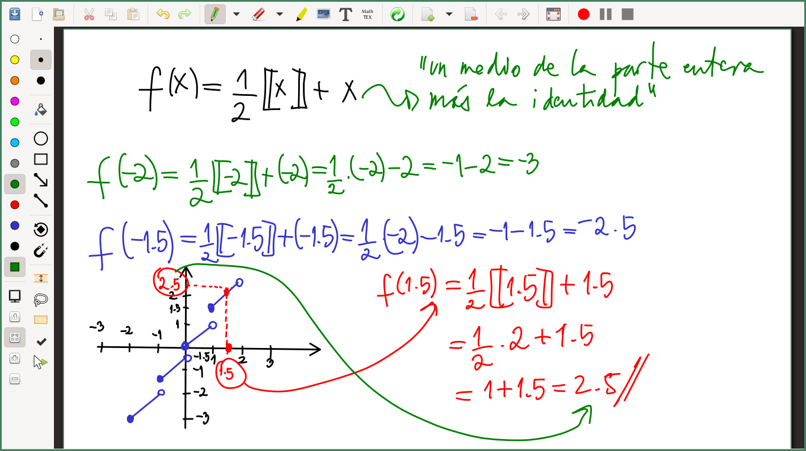
Task: Zoom out with the minus icon
Action: tap(15, 379)
